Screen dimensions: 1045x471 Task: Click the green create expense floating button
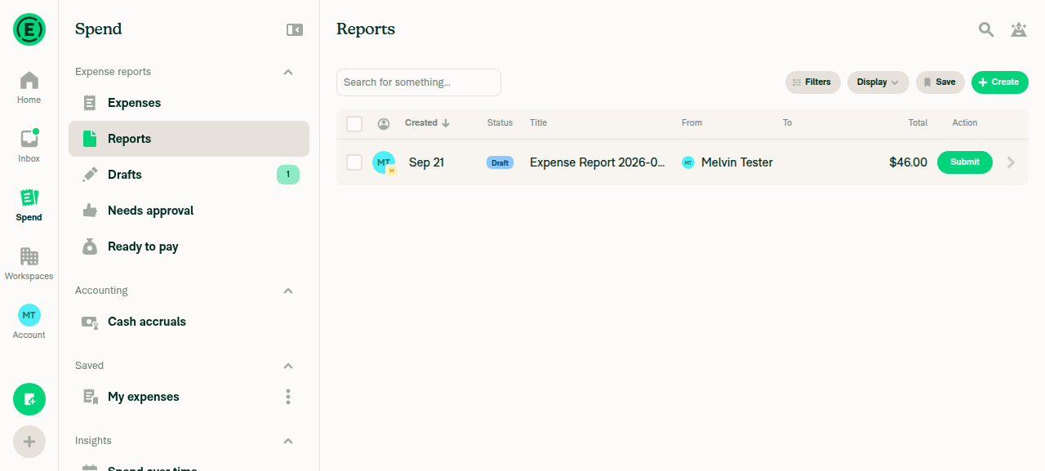click(x=29, y=399)
